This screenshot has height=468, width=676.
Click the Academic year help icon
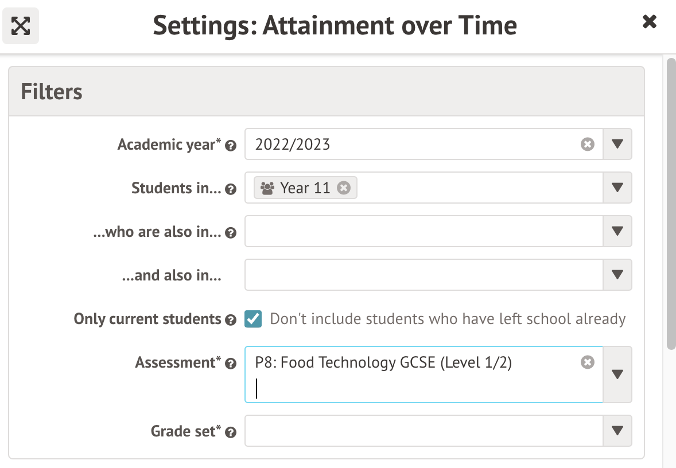click(231, 146)
